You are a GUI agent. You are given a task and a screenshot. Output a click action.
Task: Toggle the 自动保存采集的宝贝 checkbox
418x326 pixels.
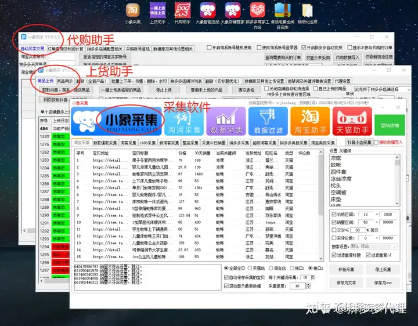pyautogui.click(x=226, y=277)
